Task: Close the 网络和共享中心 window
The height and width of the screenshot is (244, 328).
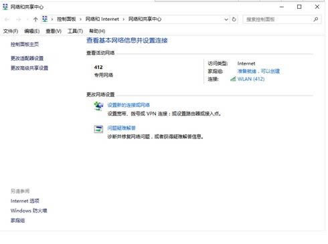Action: (317, 7)
